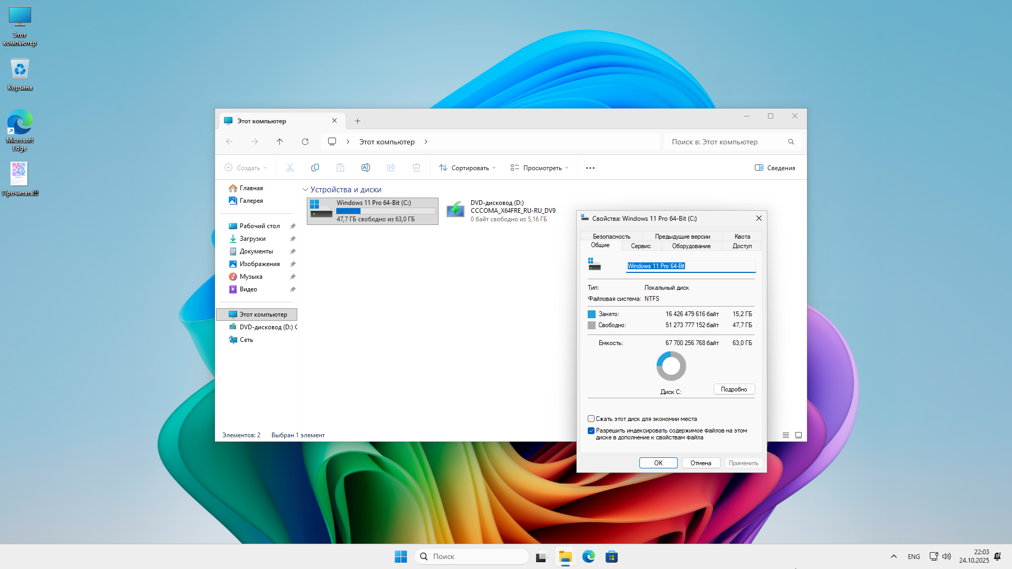This screenshot has width=1012, height=569.
Task: Open the three-dots More options menu
Action: (x=590, y=168)
